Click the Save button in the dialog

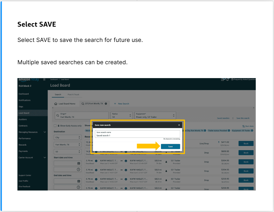coord(170,146)
